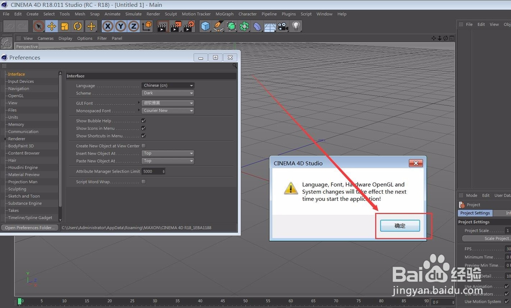Open the Monospaced Font dropdown
Image resolution: width=511 pixels, height=308 pixels.
168,111
